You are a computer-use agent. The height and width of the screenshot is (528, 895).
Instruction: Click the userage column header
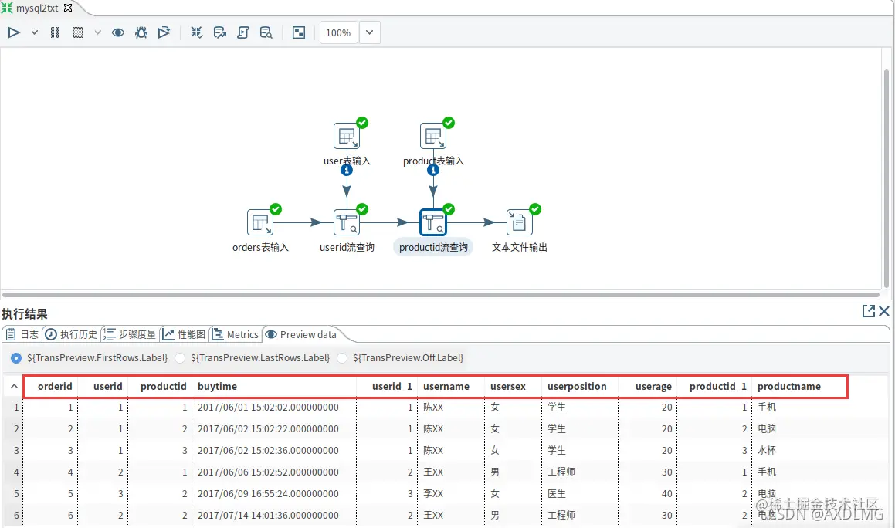[648, 387]
